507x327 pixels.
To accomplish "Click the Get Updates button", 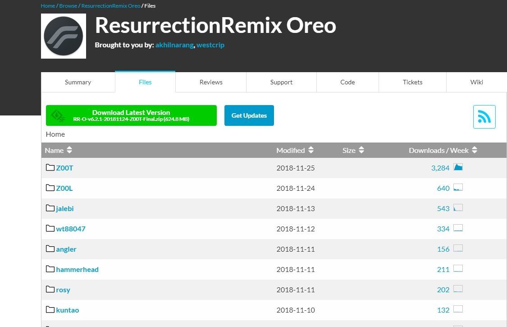I will (x=249, y=115).
